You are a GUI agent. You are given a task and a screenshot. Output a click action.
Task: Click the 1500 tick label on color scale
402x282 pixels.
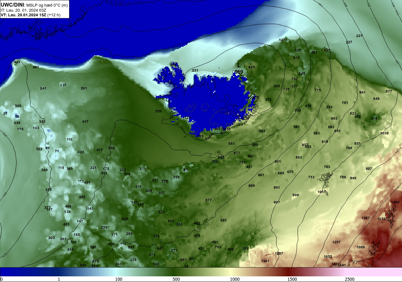tap(292, 279)
